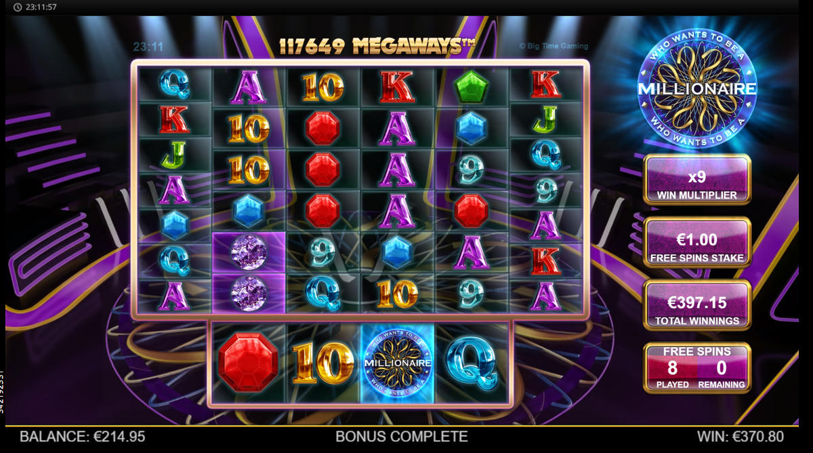813x453 pixels.
Task: Click the Millionaire scatter symbol in bottom reel
Action: [398, 363]
